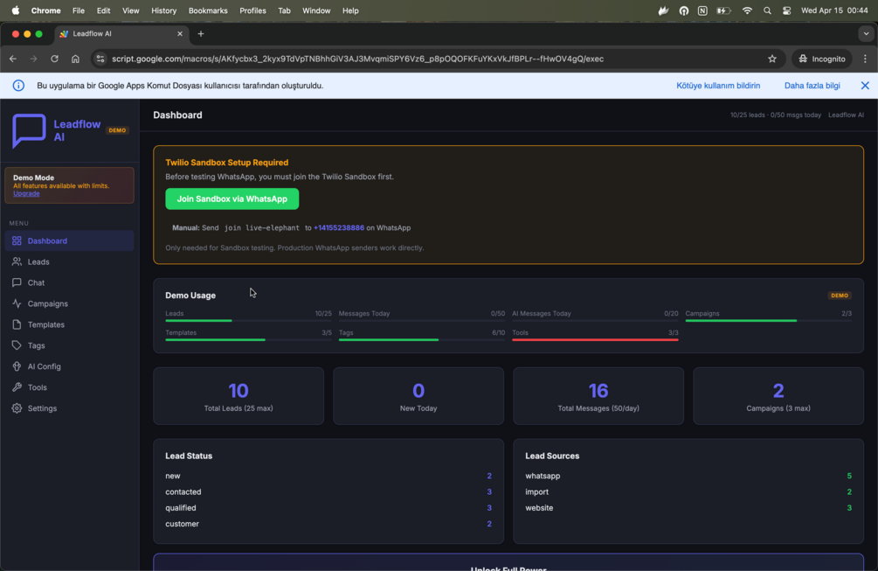Click Kötüye kullanım bildirin link
878x571 pixels.
click(718, 86)
